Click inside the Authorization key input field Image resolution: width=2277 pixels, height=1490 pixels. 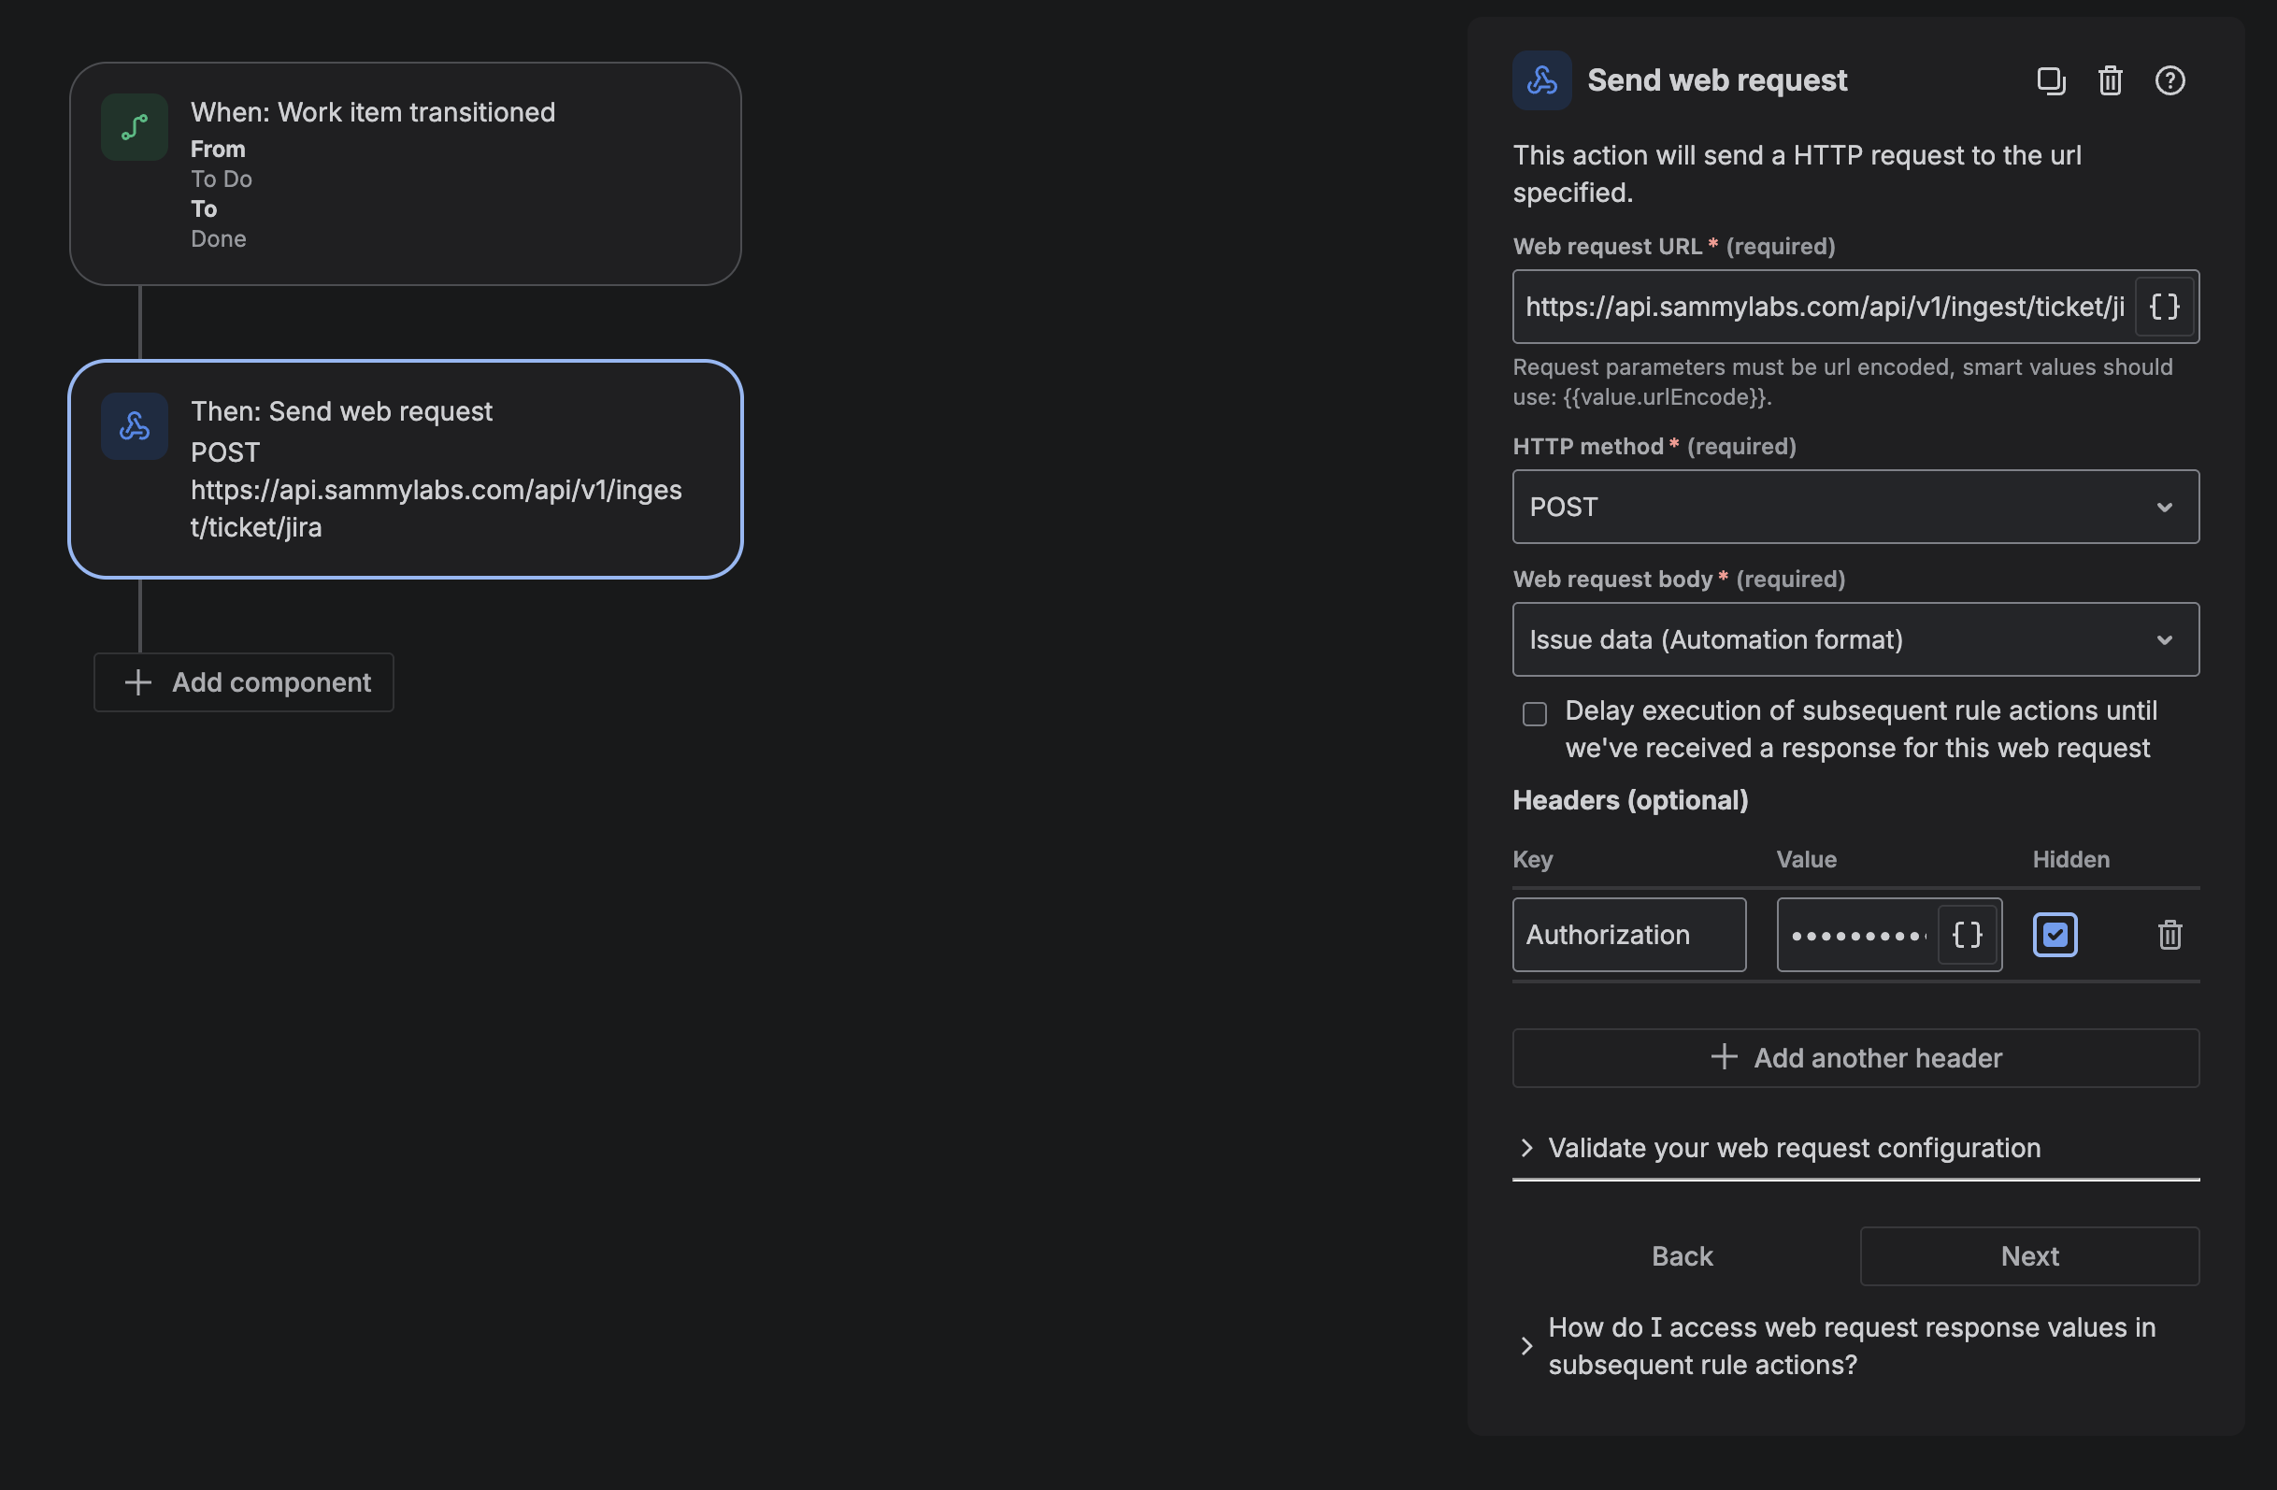(1629, 935)
